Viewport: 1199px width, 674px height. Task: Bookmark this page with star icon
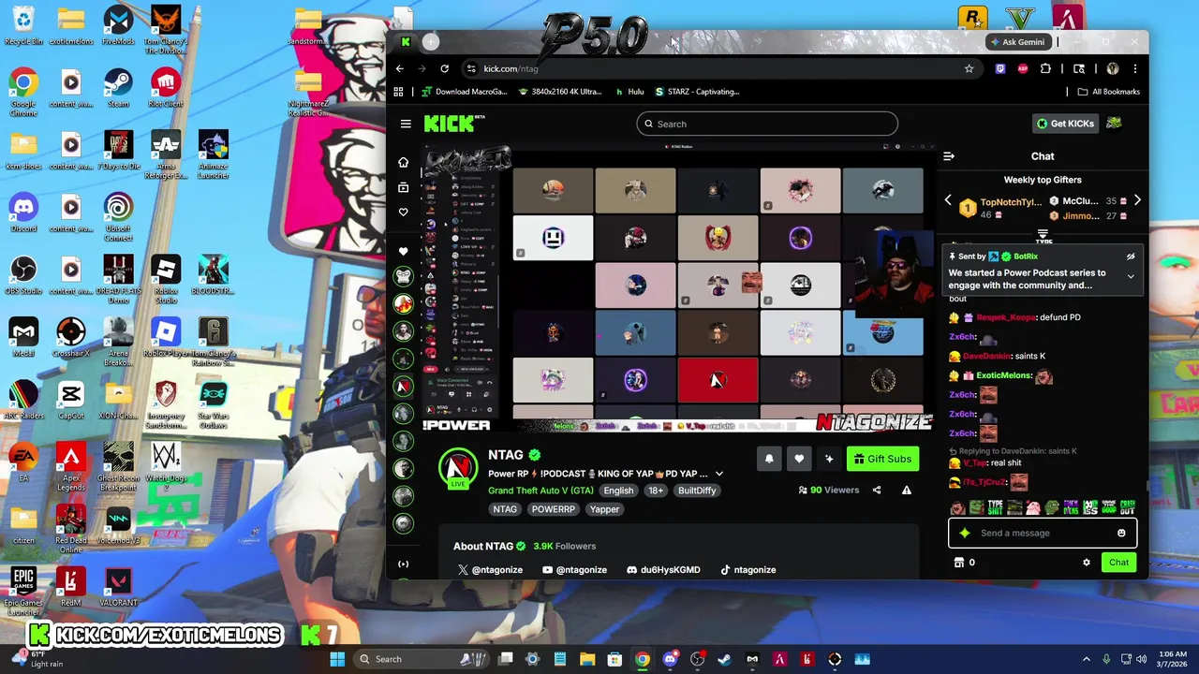point(969,68)
